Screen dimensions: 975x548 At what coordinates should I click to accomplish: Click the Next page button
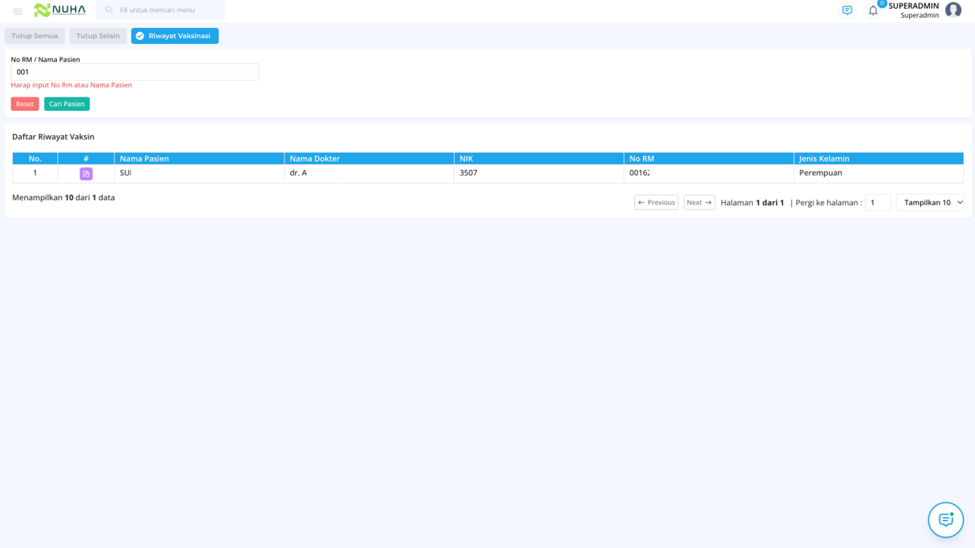click(x=699, y=203)
